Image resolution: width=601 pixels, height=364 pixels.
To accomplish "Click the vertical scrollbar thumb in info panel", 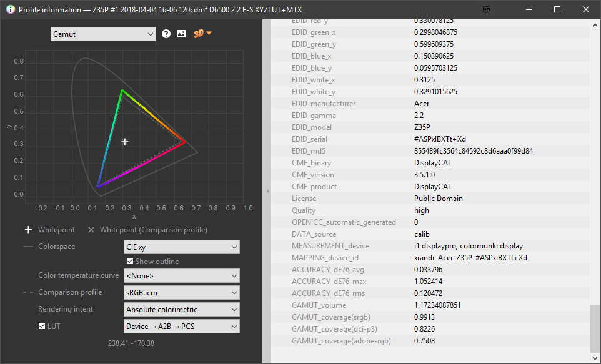I will click(595, 330).
